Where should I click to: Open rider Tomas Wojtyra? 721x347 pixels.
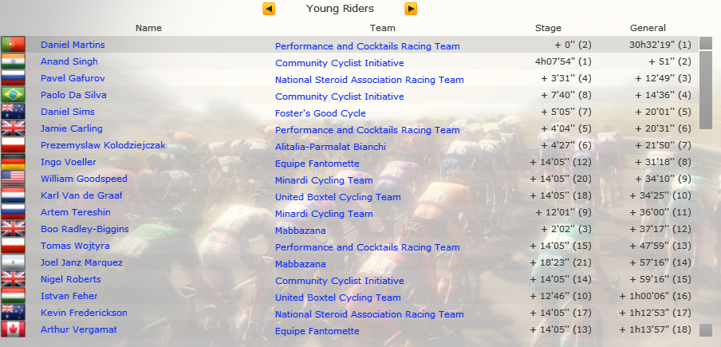pos(75,246)
